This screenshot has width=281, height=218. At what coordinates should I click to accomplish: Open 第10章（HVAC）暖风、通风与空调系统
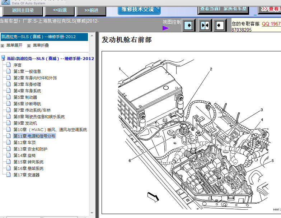[x=50, y=130]
